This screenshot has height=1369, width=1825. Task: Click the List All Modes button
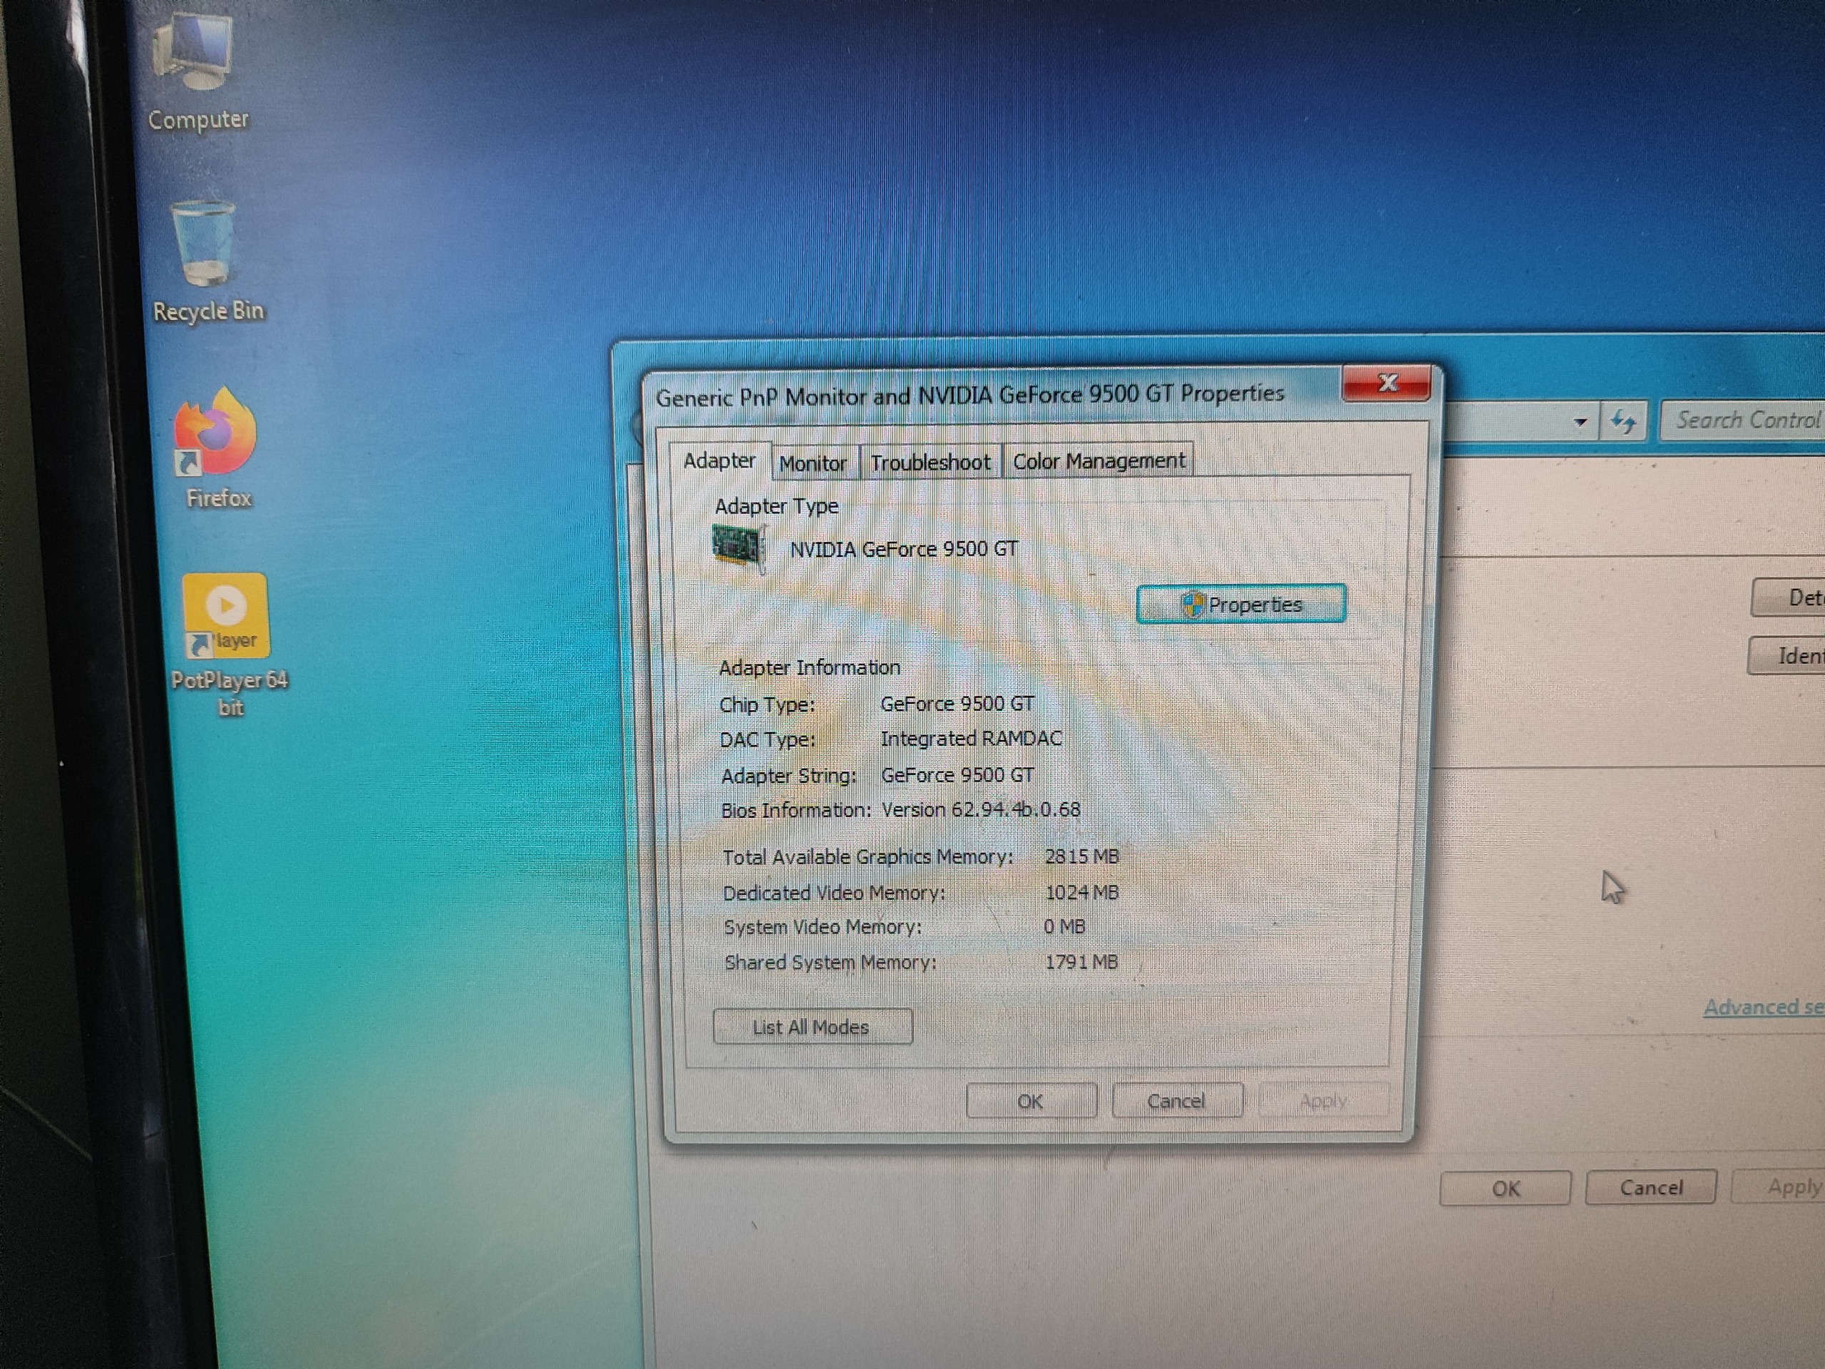pos(812,1027)
